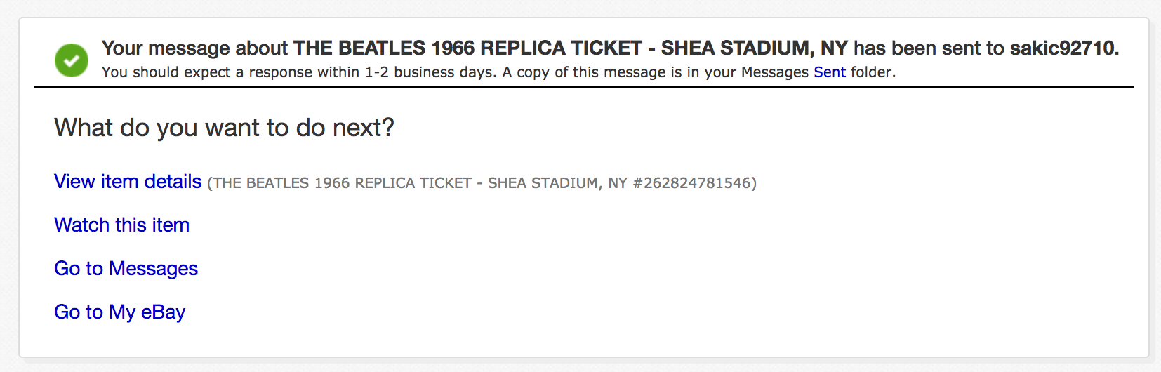The image size is (1161, 372).
Task: Click item number #262824781546
Action: (x=692, y=183)
